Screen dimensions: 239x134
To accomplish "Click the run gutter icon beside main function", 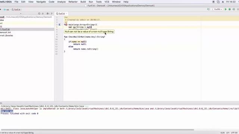I will [60, 25].
